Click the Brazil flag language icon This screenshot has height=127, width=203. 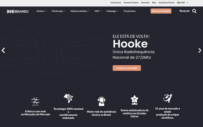point(178,3)
